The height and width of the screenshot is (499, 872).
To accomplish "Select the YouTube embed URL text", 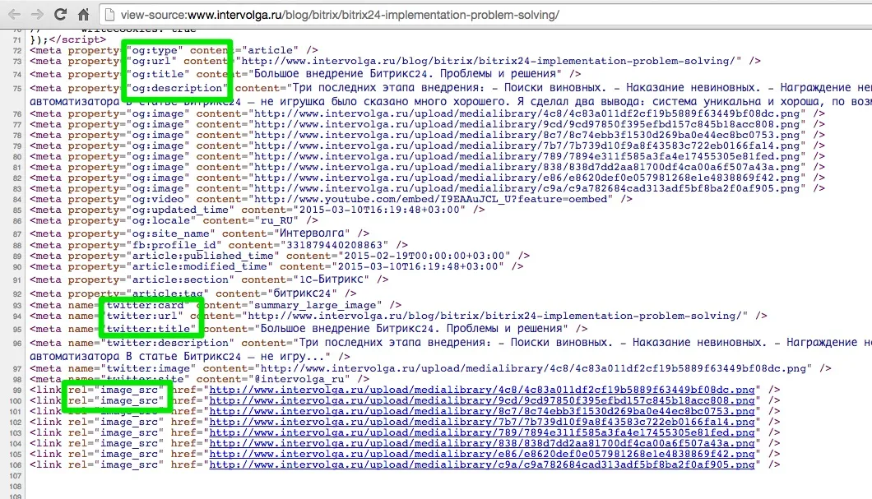I will [x=430, y=200].
